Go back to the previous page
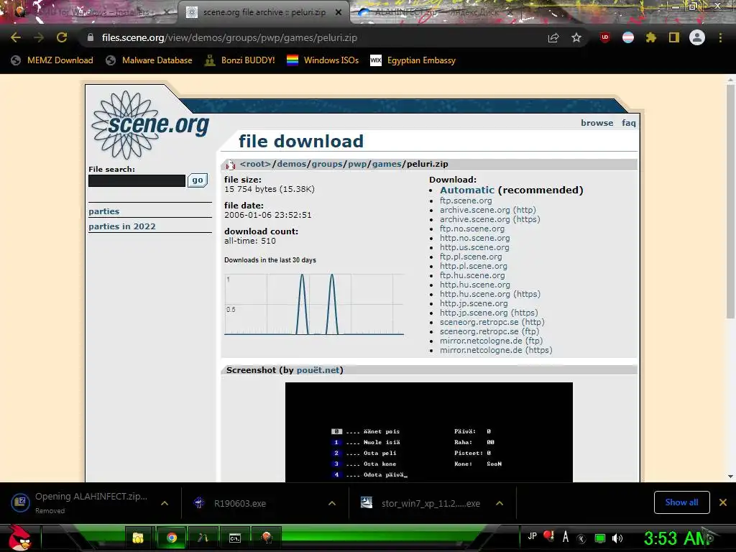 click(x=16, y=37)
